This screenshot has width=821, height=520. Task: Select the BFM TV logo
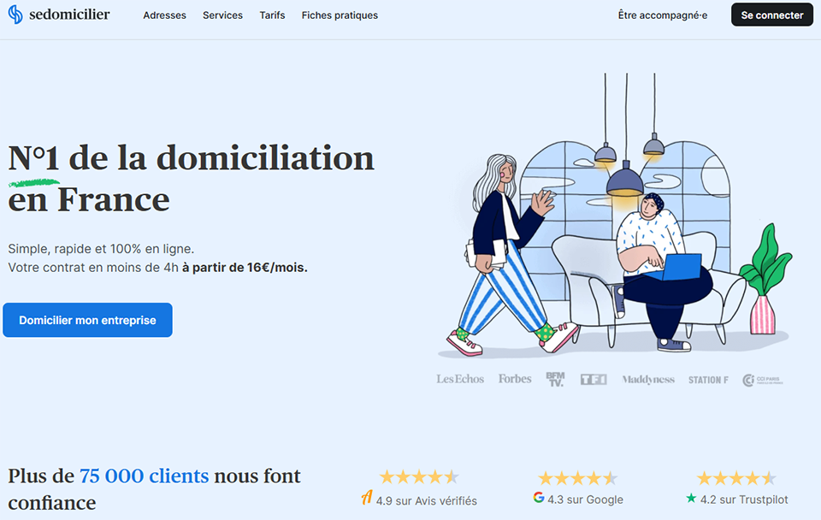[x=553, y=378]
